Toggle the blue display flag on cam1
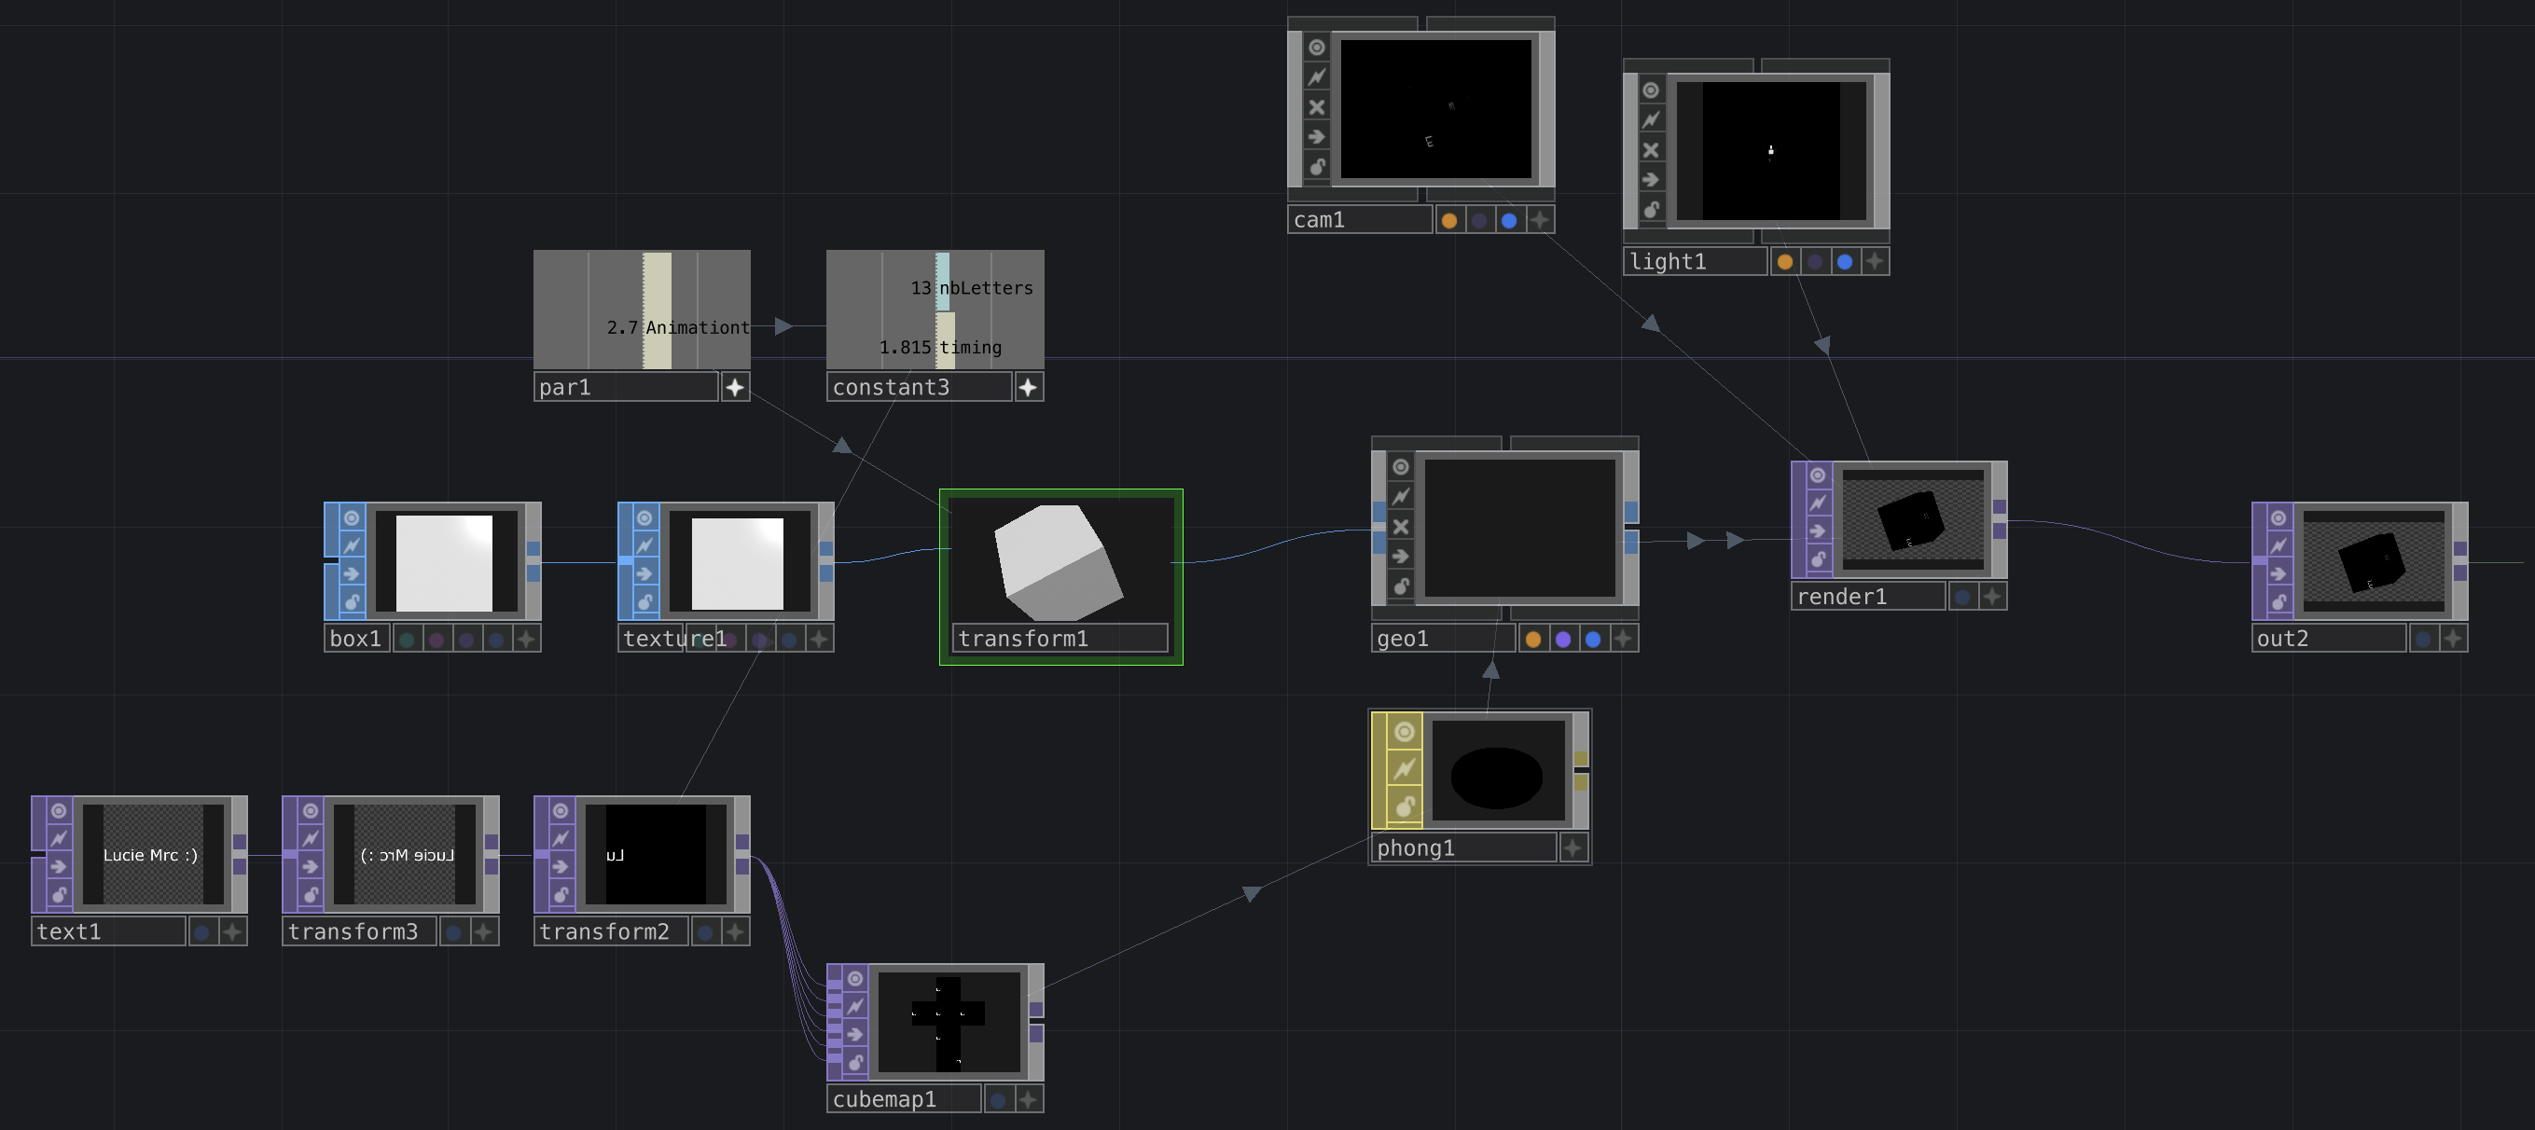Screen dimensions: 2535x1130 pyautogui.click(x=1509, y=220)
